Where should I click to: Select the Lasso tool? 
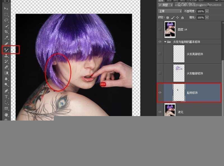pos(6,20)
